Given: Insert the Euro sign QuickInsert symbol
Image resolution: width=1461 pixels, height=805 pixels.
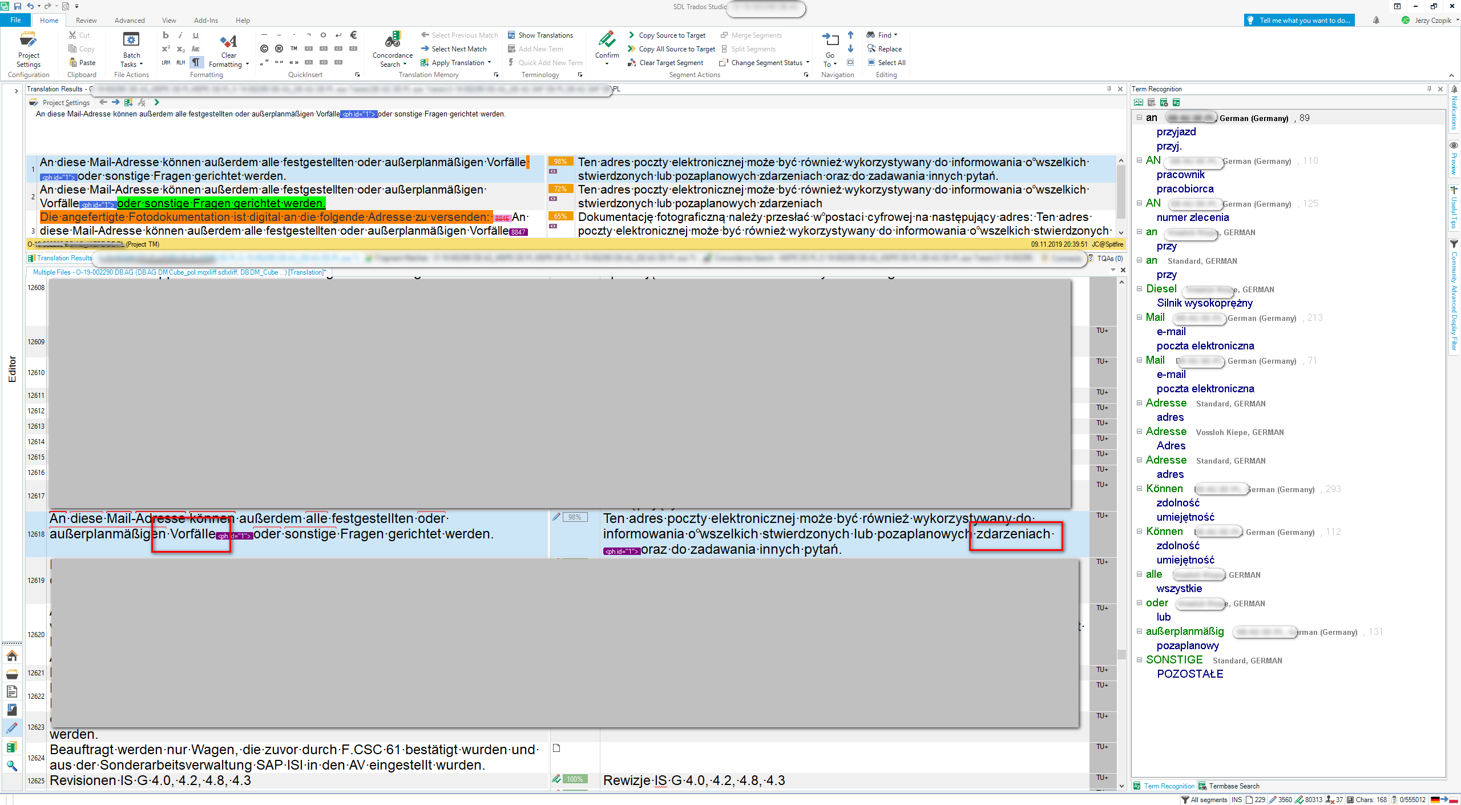Looking at the screenshot, I should [353, 35].
